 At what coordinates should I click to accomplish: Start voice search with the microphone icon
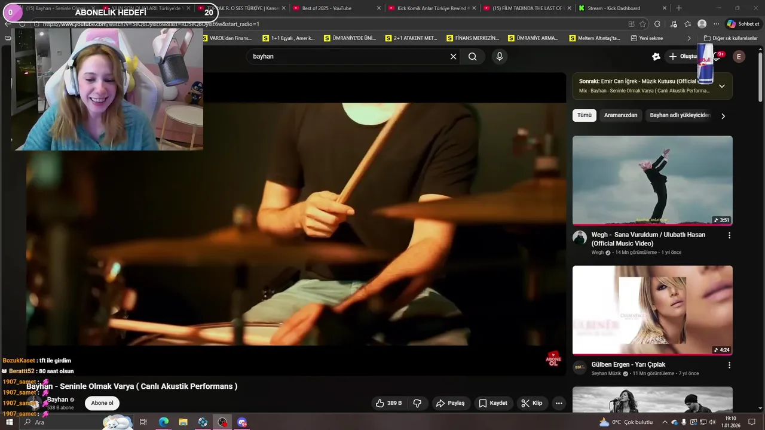(500, 57)
